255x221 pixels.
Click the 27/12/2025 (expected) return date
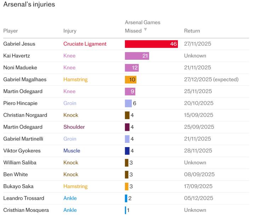point(211,80)
